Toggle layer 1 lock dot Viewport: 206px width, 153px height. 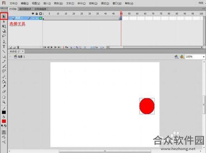pyautogui.click(x=37, y=18)
